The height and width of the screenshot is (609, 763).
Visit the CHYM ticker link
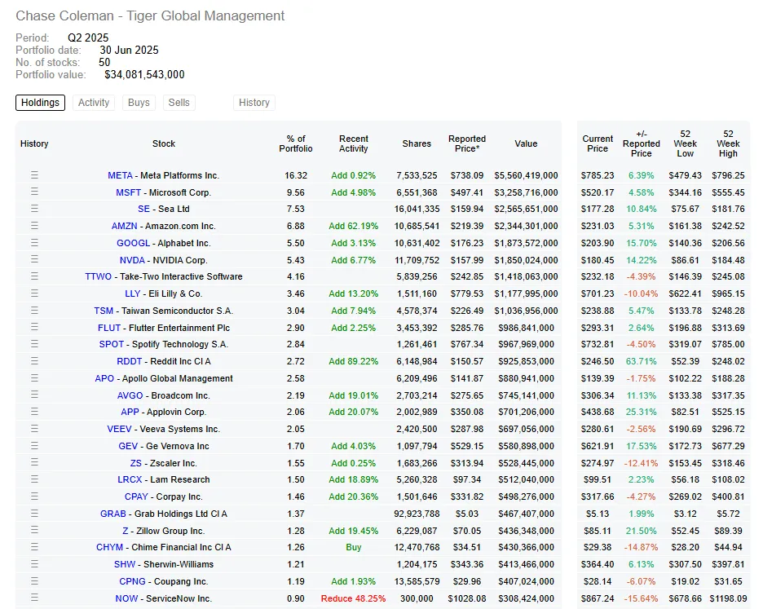[x=109, y=547]
